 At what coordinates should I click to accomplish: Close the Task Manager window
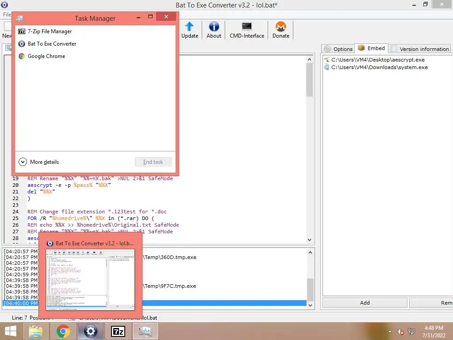click(166, 17)
